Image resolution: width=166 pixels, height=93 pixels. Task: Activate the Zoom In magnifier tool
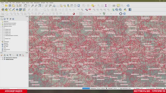32,6
